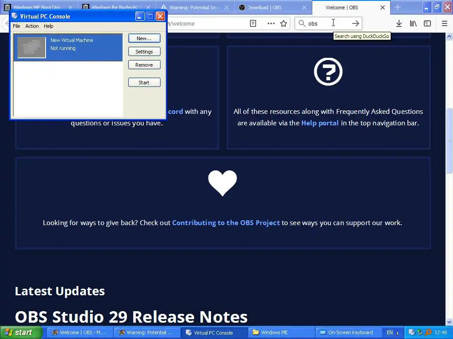Toggle reader view icon in address bar
The width and height of the screenshot is (453, 339).
(x=253, y=23)
